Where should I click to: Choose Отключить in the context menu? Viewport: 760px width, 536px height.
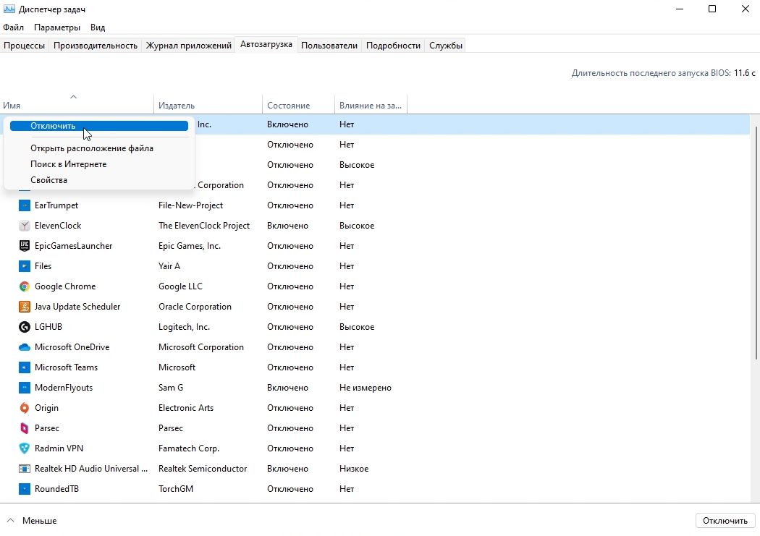click(x=99, y=126)
